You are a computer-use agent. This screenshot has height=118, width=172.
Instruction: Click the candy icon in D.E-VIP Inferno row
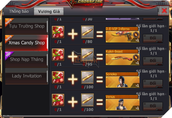tap(58, 32)
